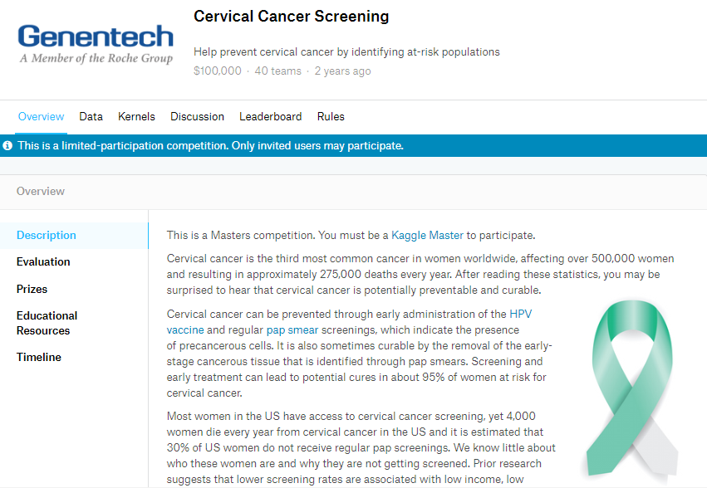Follow the Kaggle Master link
The height and width of the screenshot is (488, 707).
point(427,235)
